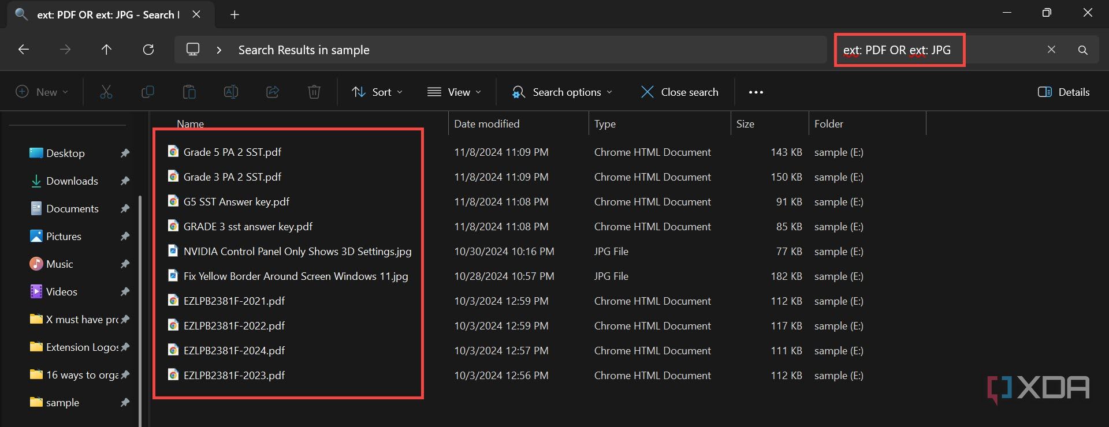Sort by the Type column header
1109x427 pixels.
click(605, 123)
